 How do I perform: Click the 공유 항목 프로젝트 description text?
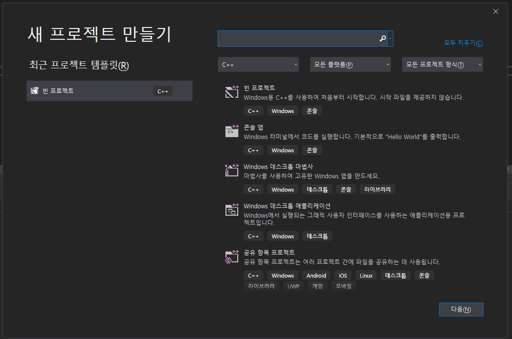click(x=342, y=262)
